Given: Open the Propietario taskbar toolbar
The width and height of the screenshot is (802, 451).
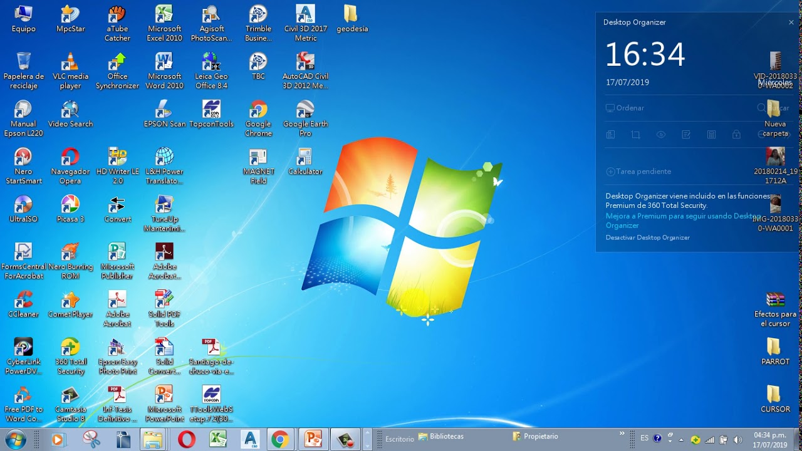Looking at the screenshot, I should [535, 437].
